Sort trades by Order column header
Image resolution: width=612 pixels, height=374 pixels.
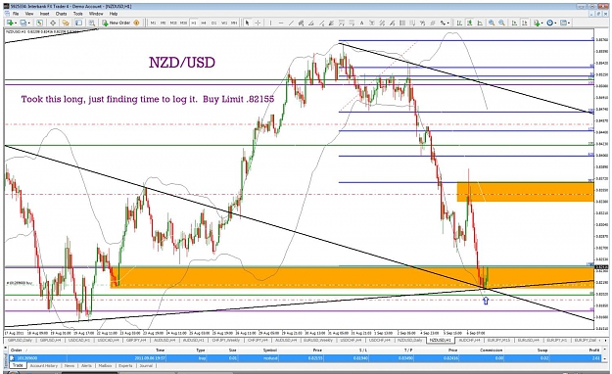37,351
